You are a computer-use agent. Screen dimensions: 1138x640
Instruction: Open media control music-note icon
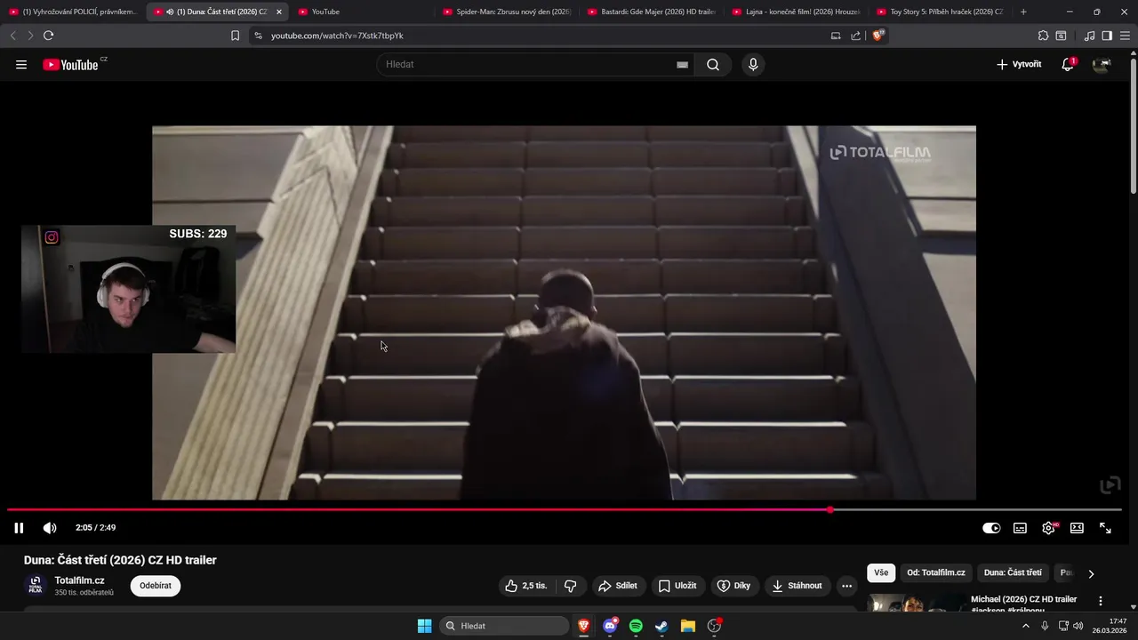coord(1090,36)
